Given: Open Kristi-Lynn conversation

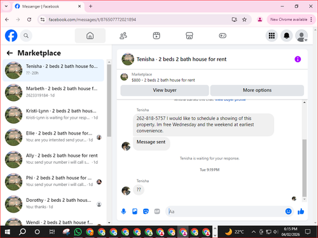Looking at the screenshot, I should coord(53,115).
